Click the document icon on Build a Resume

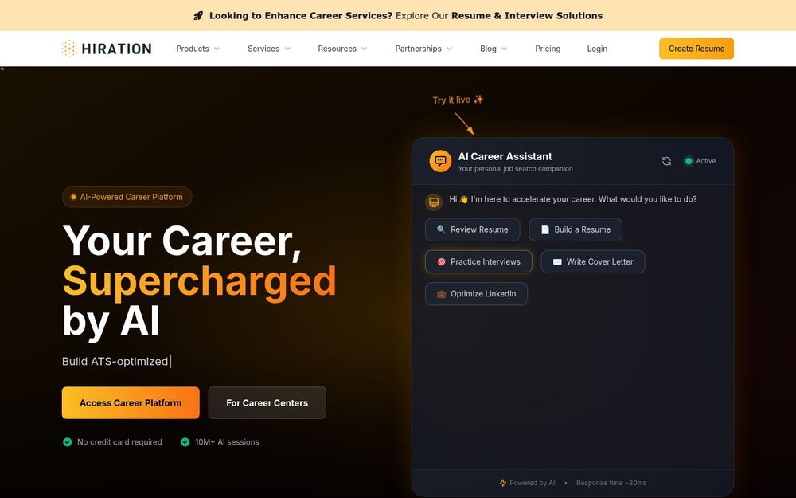coord(544,229)
